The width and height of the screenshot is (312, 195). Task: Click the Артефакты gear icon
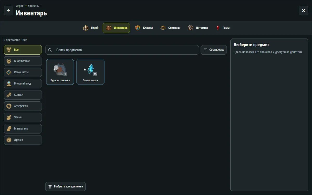tap(9, 106)
